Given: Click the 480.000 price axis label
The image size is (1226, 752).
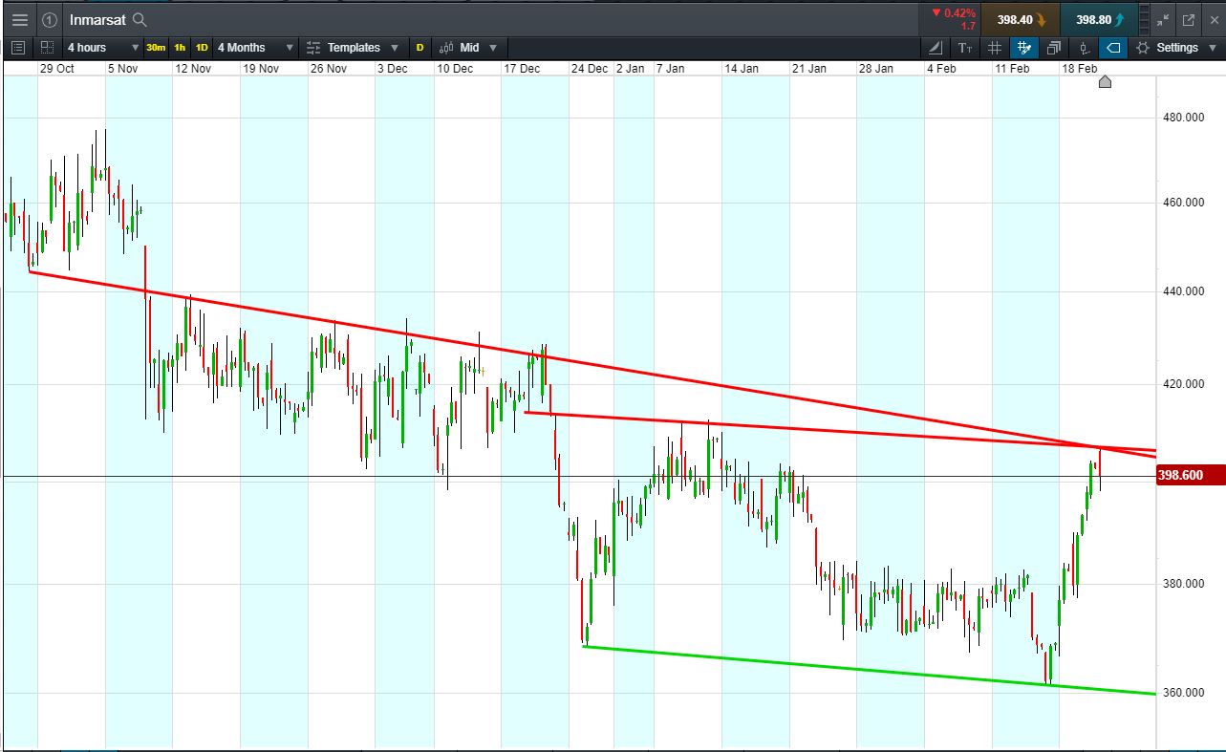Looking at the screenshot, I should click(1182, 118).
